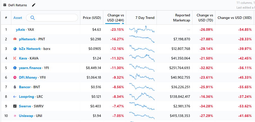Click the $7,198,870 marketcap cell

182,39
